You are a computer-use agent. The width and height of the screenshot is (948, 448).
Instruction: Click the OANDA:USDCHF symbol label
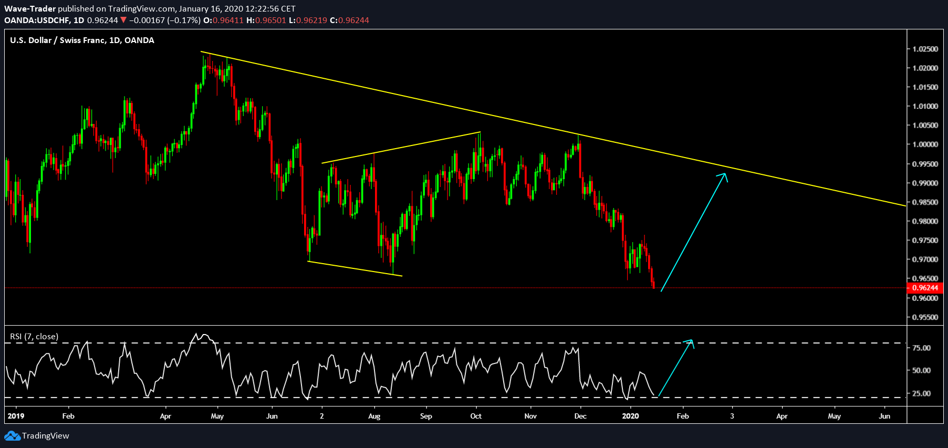tap(37, 20)
